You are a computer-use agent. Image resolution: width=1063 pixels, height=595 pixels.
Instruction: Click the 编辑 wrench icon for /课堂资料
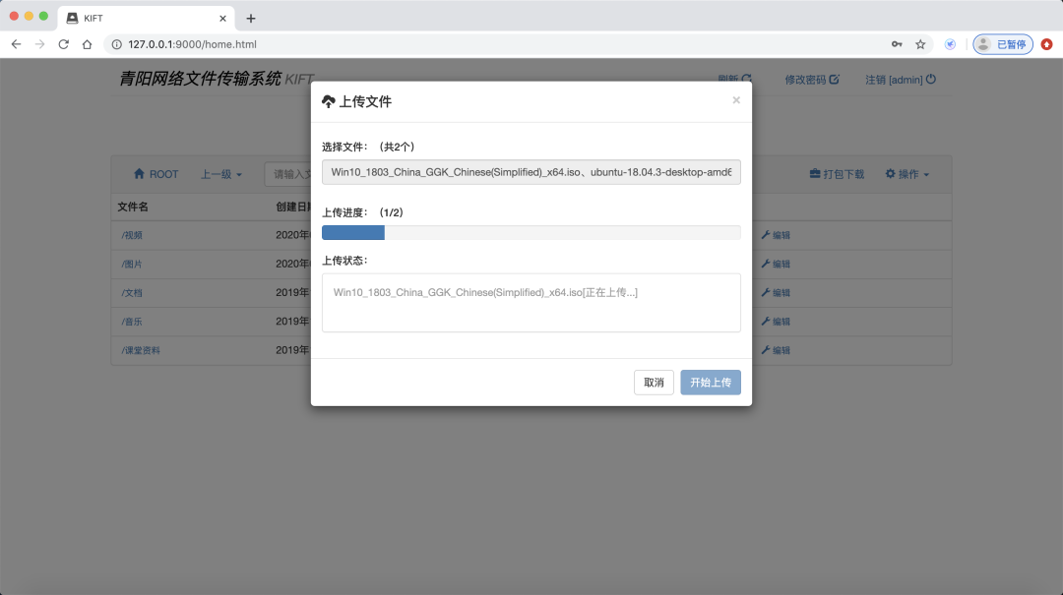tap(767, 350)
